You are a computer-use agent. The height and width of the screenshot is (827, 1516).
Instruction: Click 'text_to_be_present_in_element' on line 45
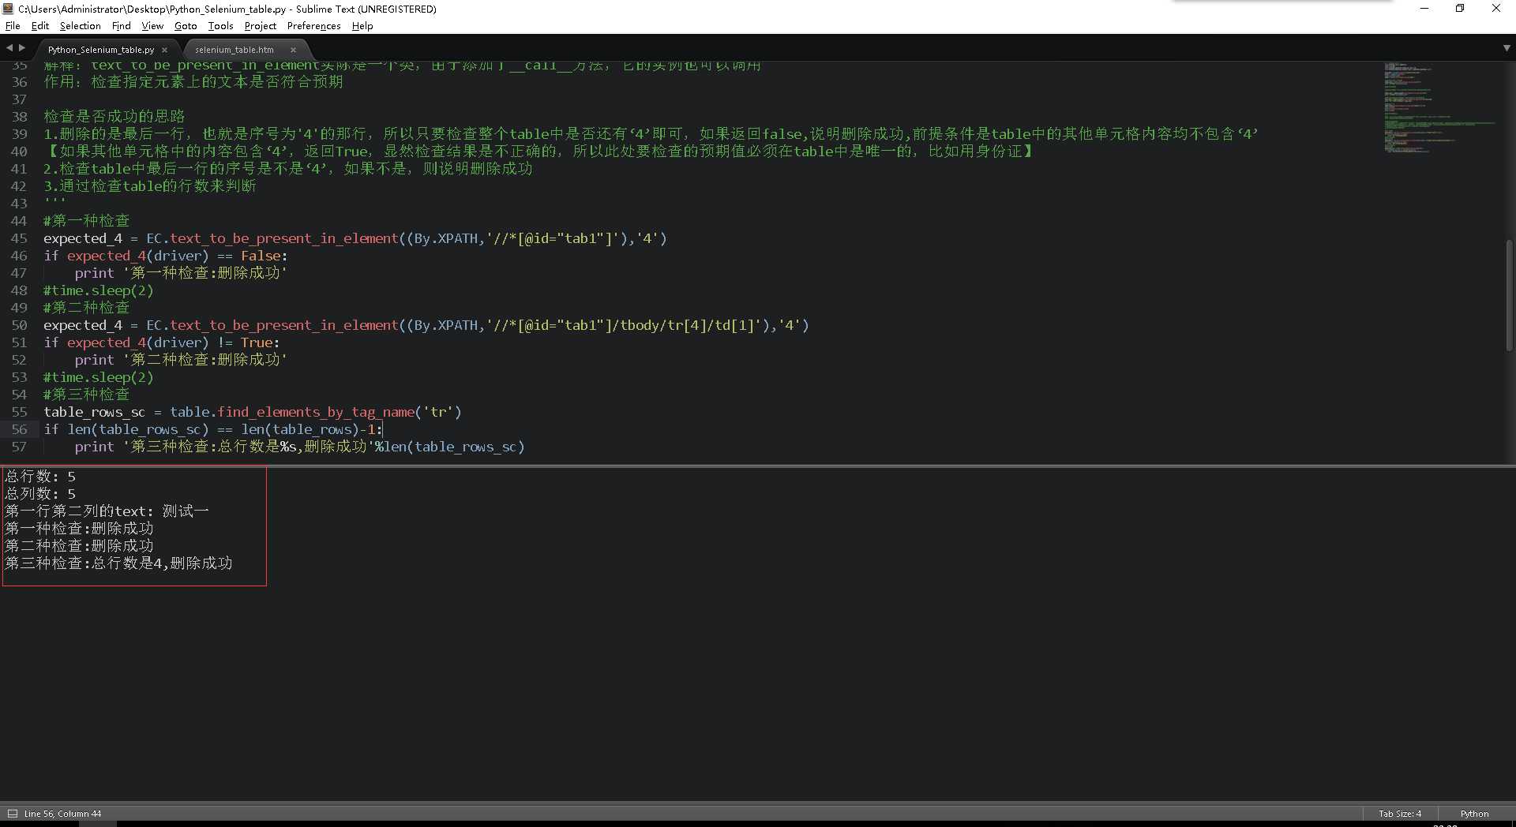pos(284,238)
